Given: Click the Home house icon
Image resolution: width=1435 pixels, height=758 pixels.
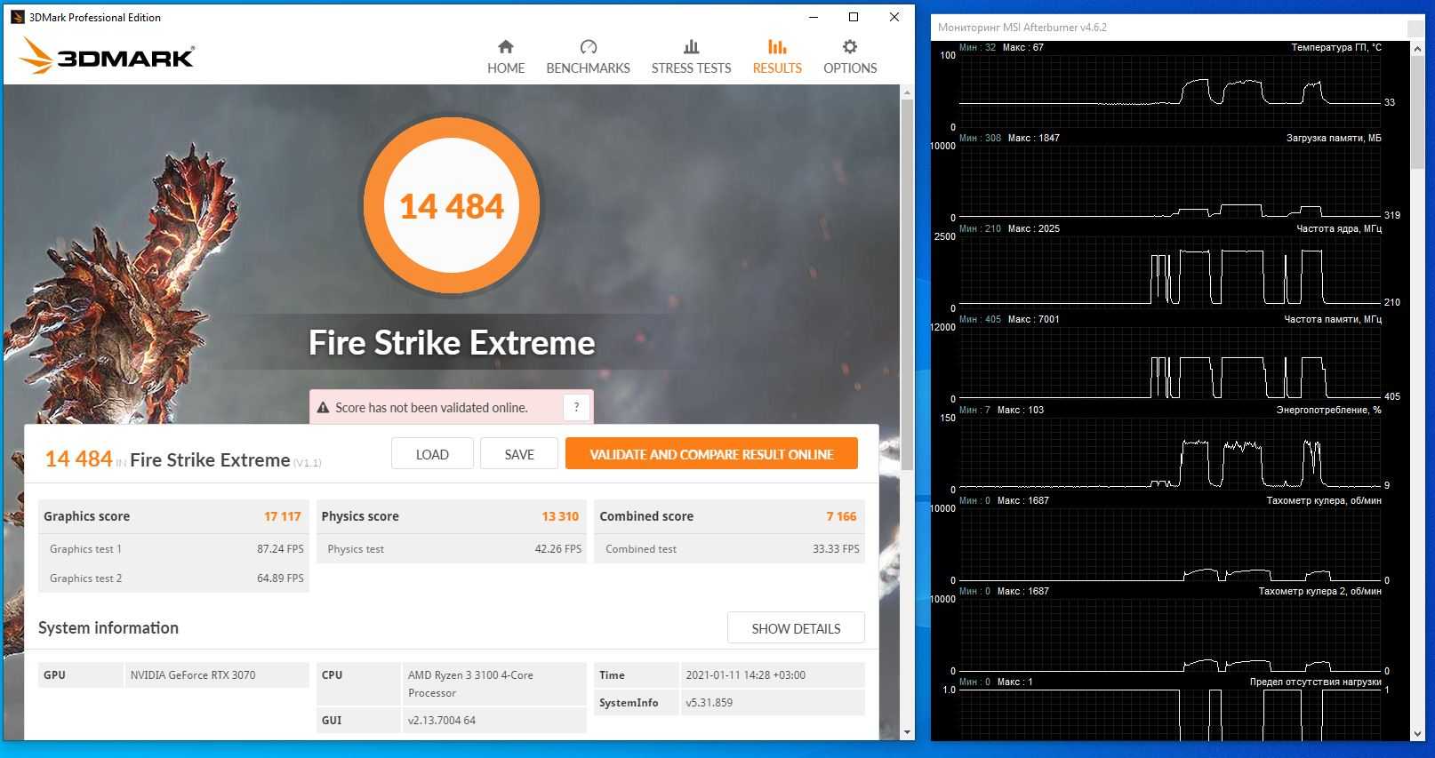Looking at the screenshot, I should pos(505,47).
